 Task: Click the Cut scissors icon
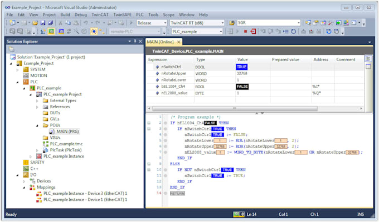click(x=60, y=23)
